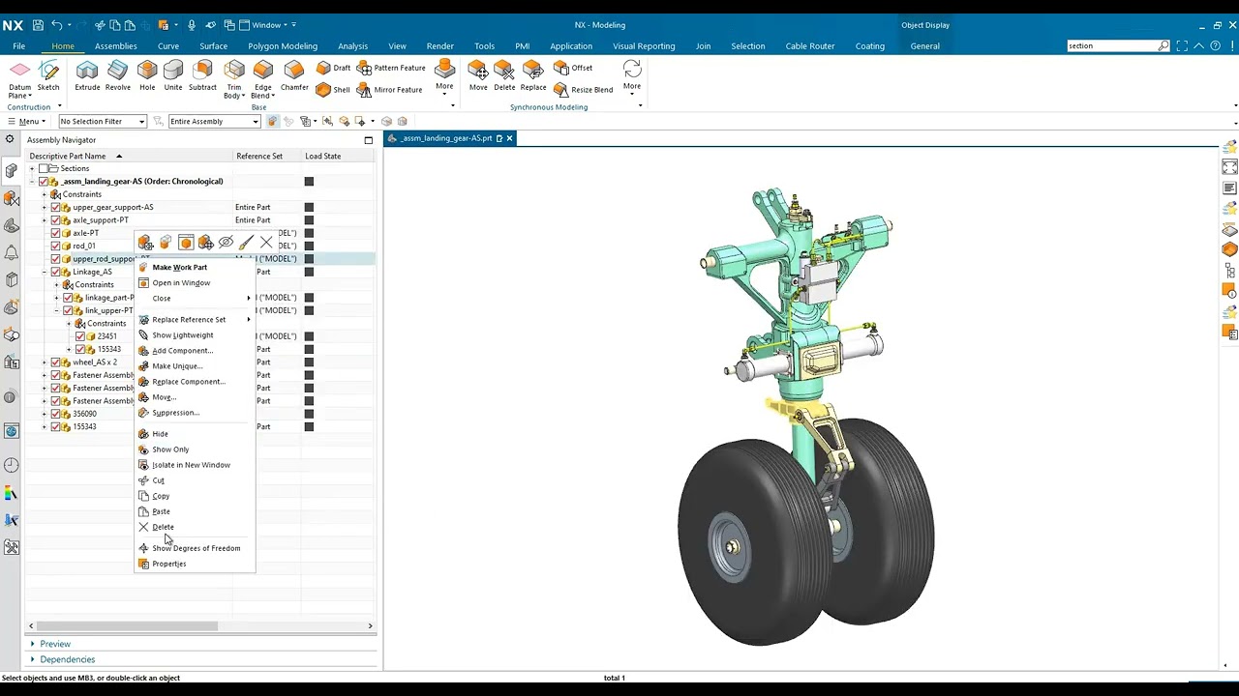Image resolution: width=1239 pixels, height=696 pixels.
Task: Toggle the wheel_AS x 2 checkbox
Action: 55,362
